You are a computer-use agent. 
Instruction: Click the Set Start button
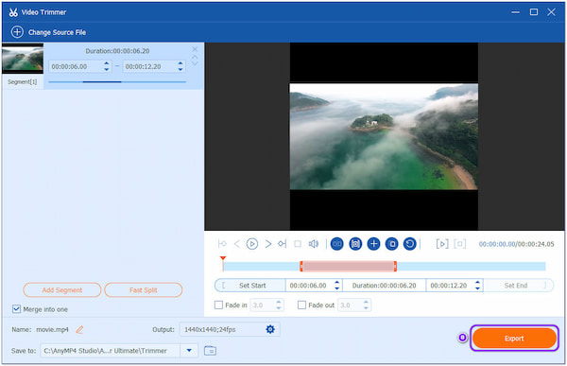tap(250, 286)
